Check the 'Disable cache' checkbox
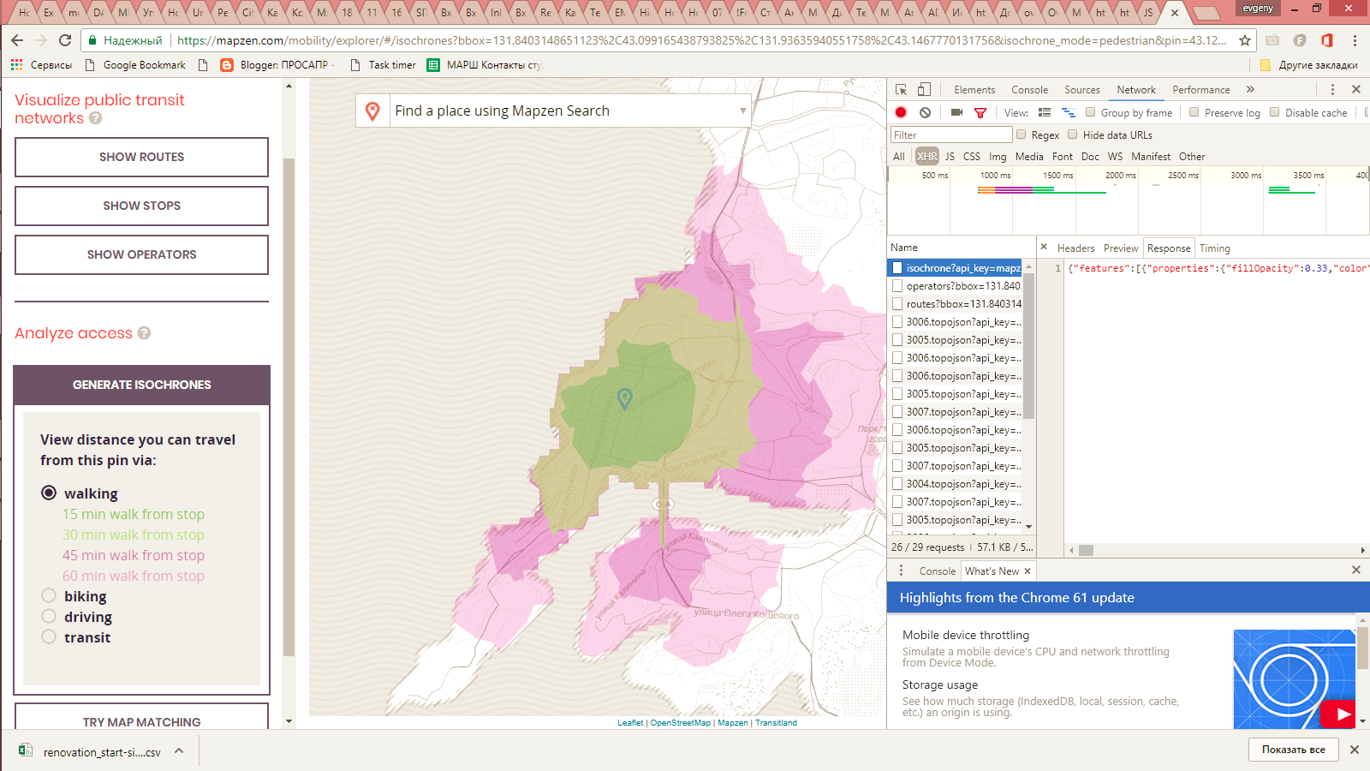The height and width of the screenshot is (771, 1370). point(1274,112)
